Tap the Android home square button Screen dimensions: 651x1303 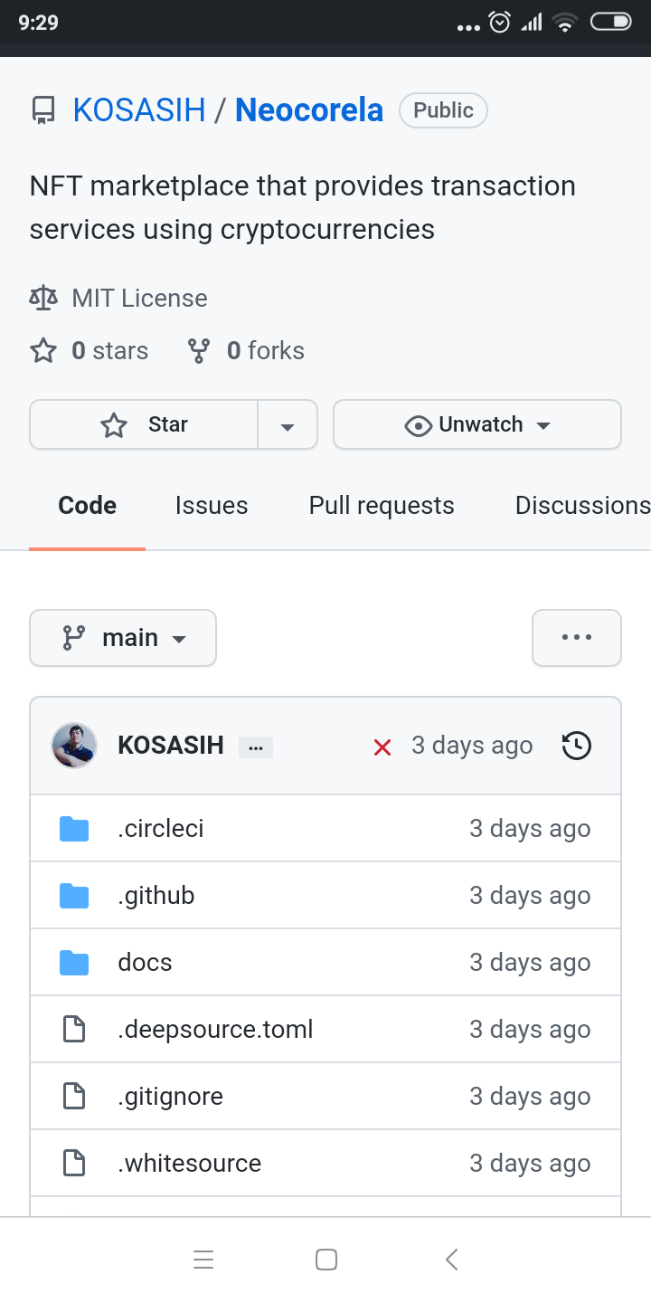pos(326,1260)
